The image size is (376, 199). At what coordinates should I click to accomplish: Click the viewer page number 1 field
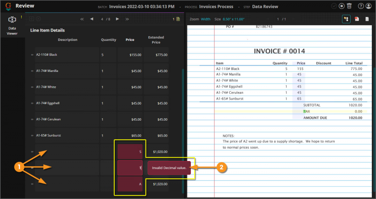[278, 19]
